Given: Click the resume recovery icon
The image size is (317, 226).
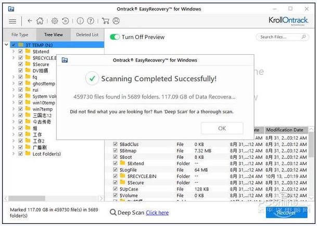Looking at the screenshot, I should coord(65,21).
